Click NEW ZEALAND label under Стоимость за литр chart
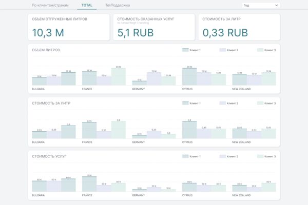Screen dimensions: 308x205 241,142
